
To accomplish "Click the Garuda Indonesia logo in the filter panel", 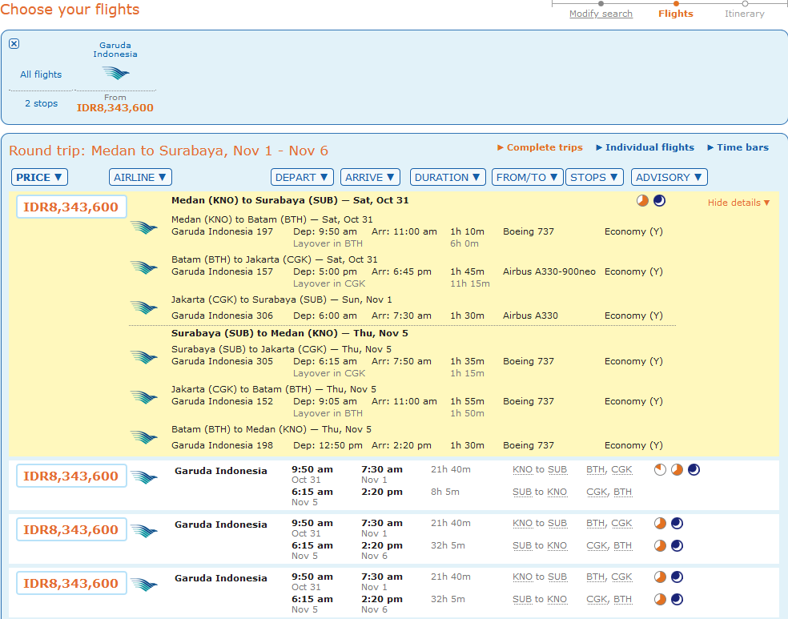I will pyautogui.click(x=115, y=72).
